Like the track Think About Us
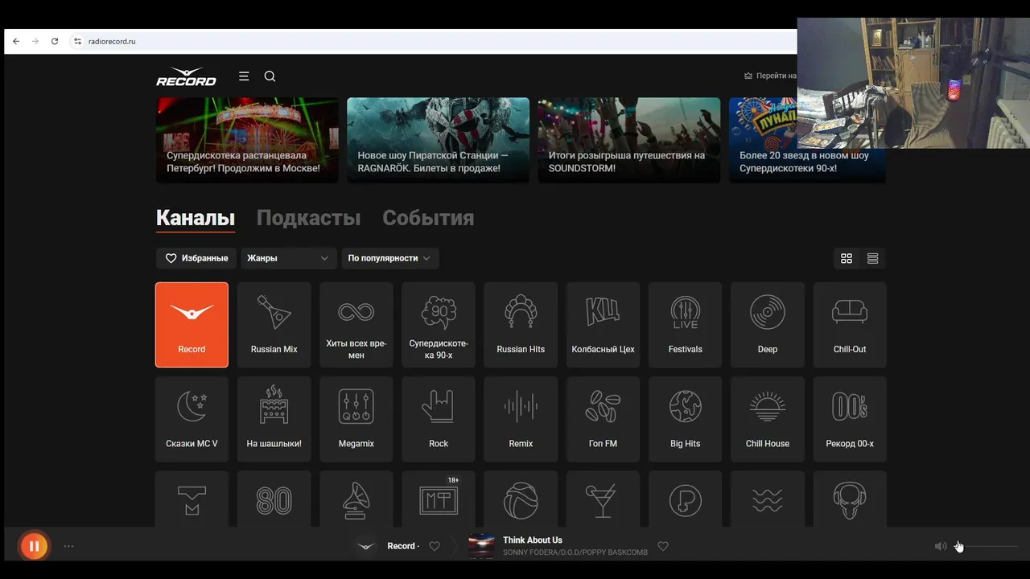Screen dimensions: 1030x579 [663, 546]
